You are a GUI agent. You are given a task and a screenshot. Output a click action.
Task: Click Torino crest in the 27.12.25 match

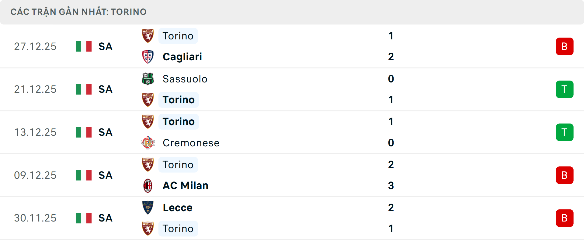pos(148,36)
